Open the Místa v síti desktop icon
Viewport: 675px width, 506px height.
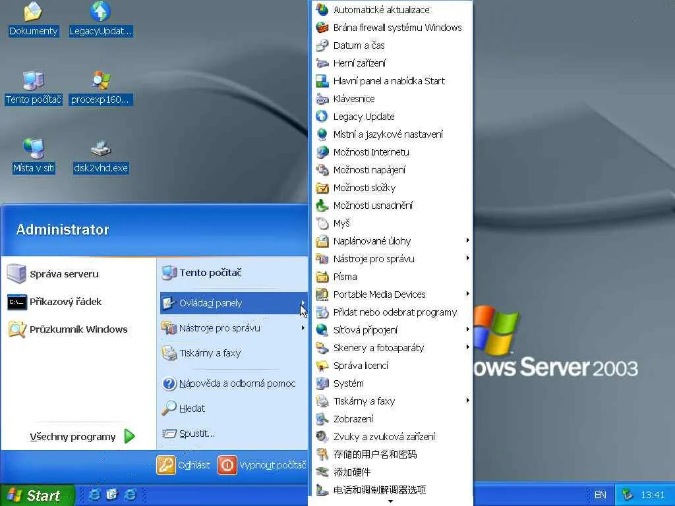[x=34, y=148]
